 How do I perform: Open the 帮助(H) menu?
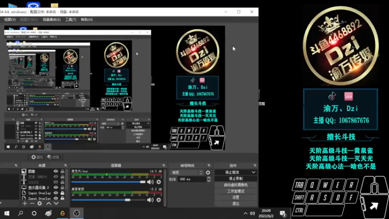pyautogui.click(x=87, y=19)
